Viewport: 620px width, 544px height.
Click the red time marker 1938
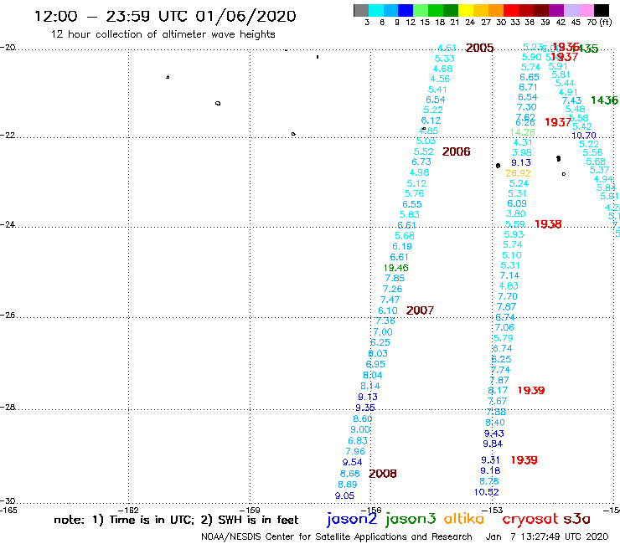(x=548, y=224)
